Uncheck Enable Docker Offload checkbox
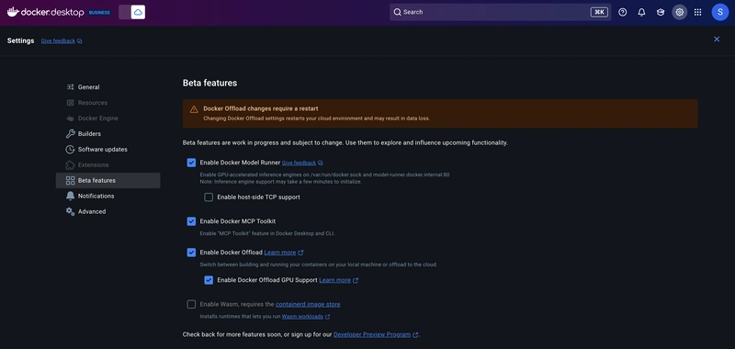This screenshot has width=735, height=349. point(191,253)
